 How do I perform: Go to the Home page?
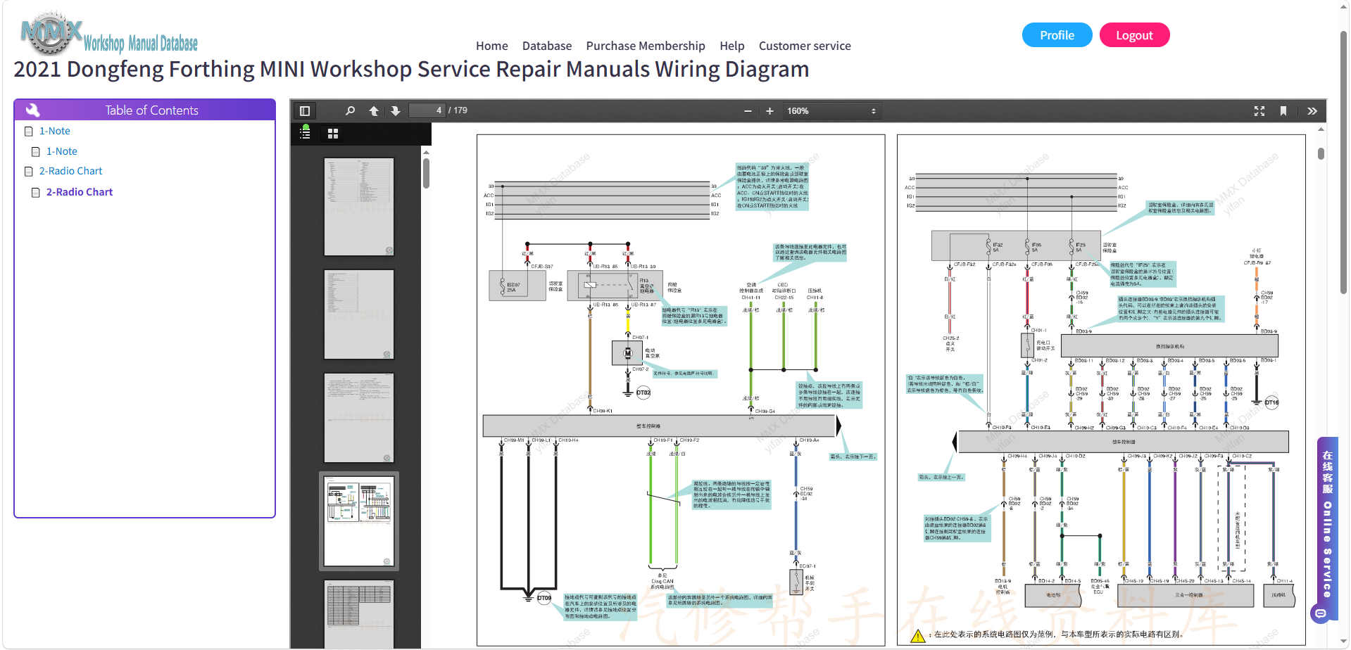click(492, 46)
